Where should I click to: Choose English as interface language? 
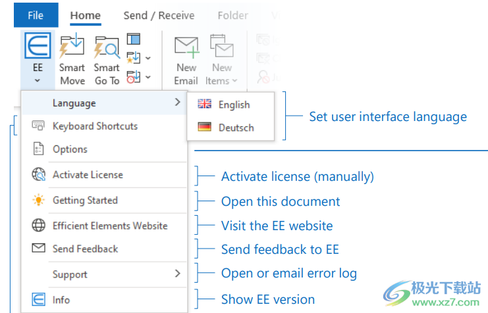230,105
